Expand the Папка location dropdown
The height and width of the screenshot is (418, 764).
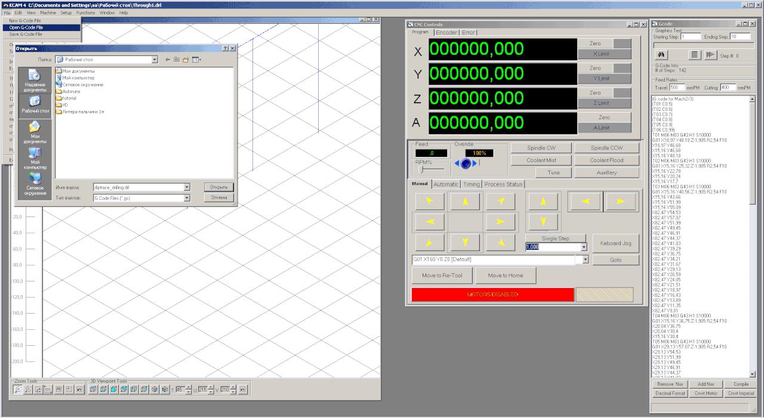(155, 60)
